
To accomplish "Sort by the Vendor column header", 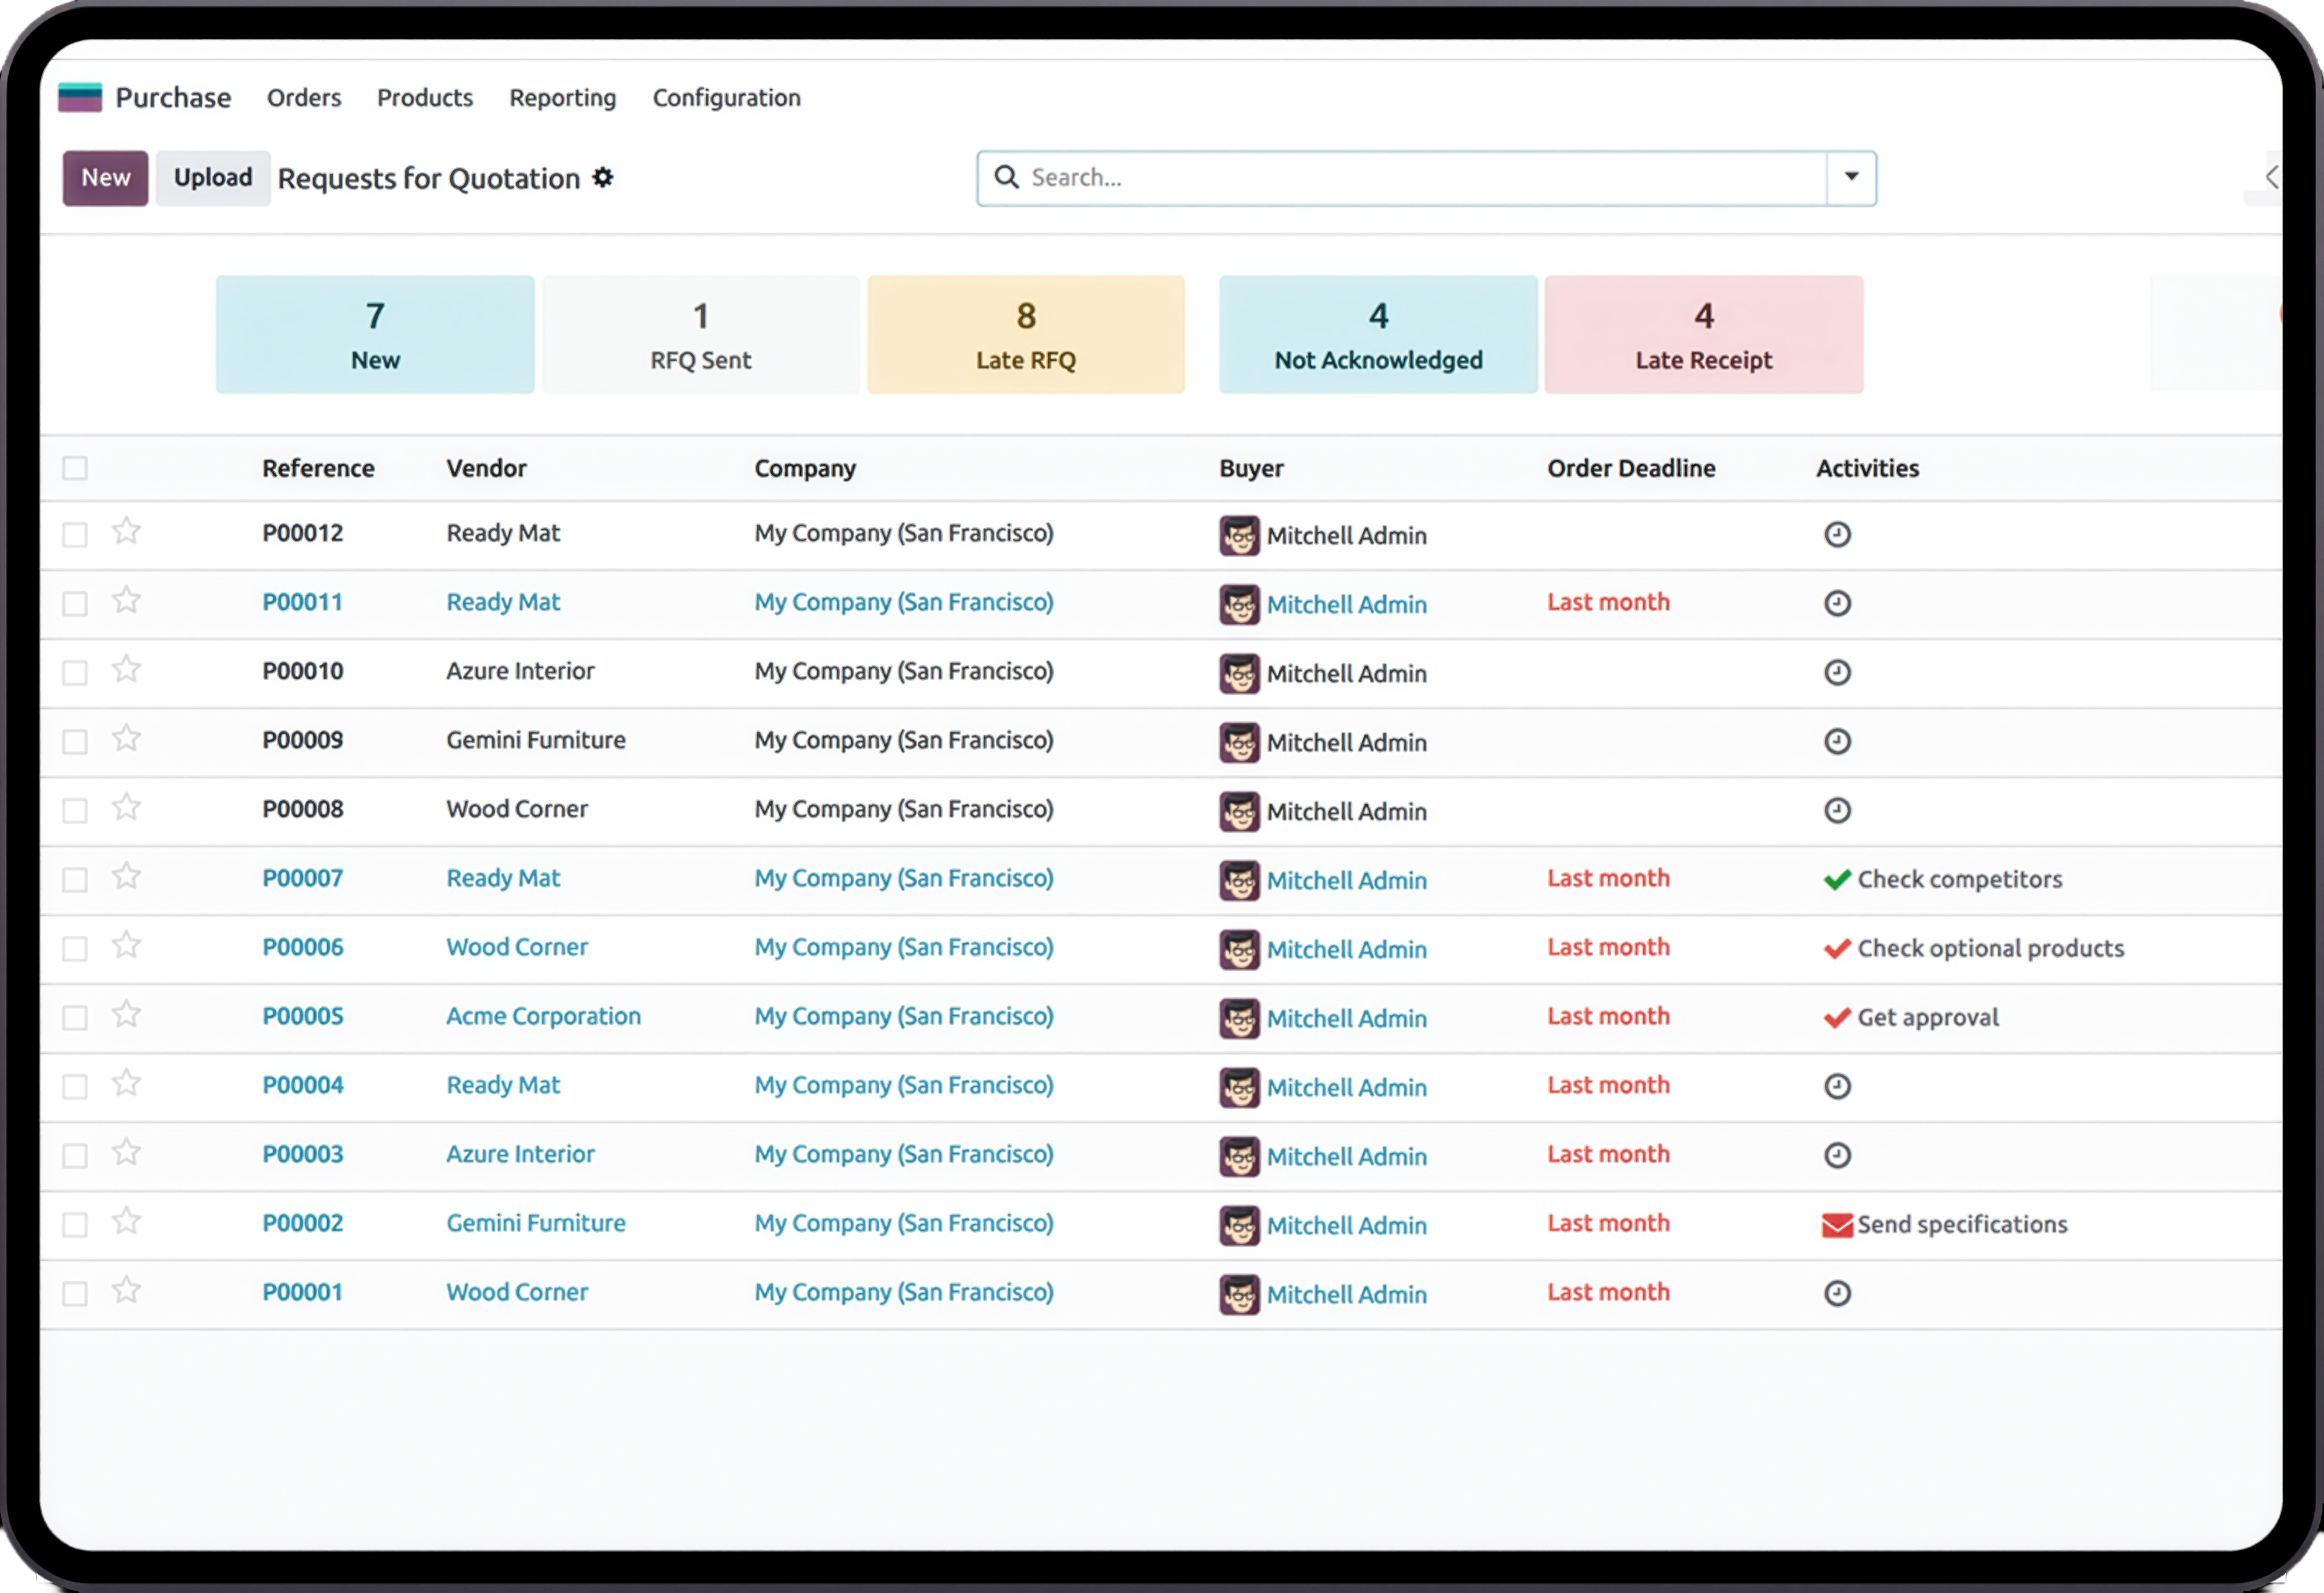I will point(486,468).
